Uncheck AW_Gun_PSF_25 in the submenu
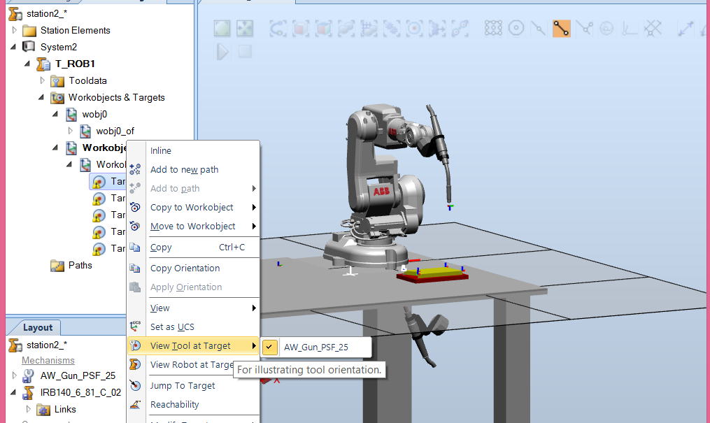Screen dimensions: 710x423 269,347
